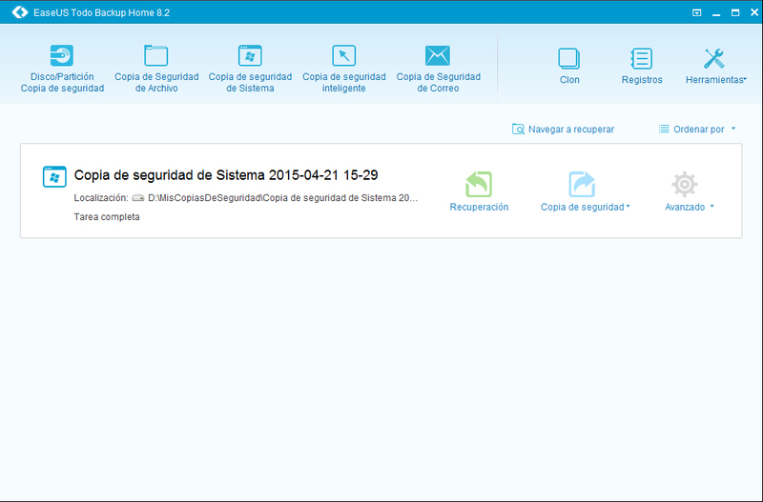Open Disco/Partición Copia de seguridad icon

(62, 55)
